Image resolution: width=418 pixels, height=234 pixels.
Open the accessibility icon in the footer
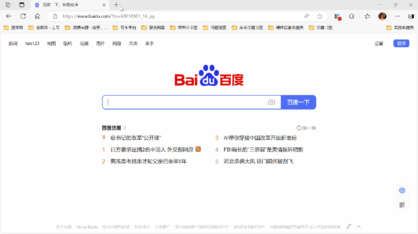[x=348, y=226]
